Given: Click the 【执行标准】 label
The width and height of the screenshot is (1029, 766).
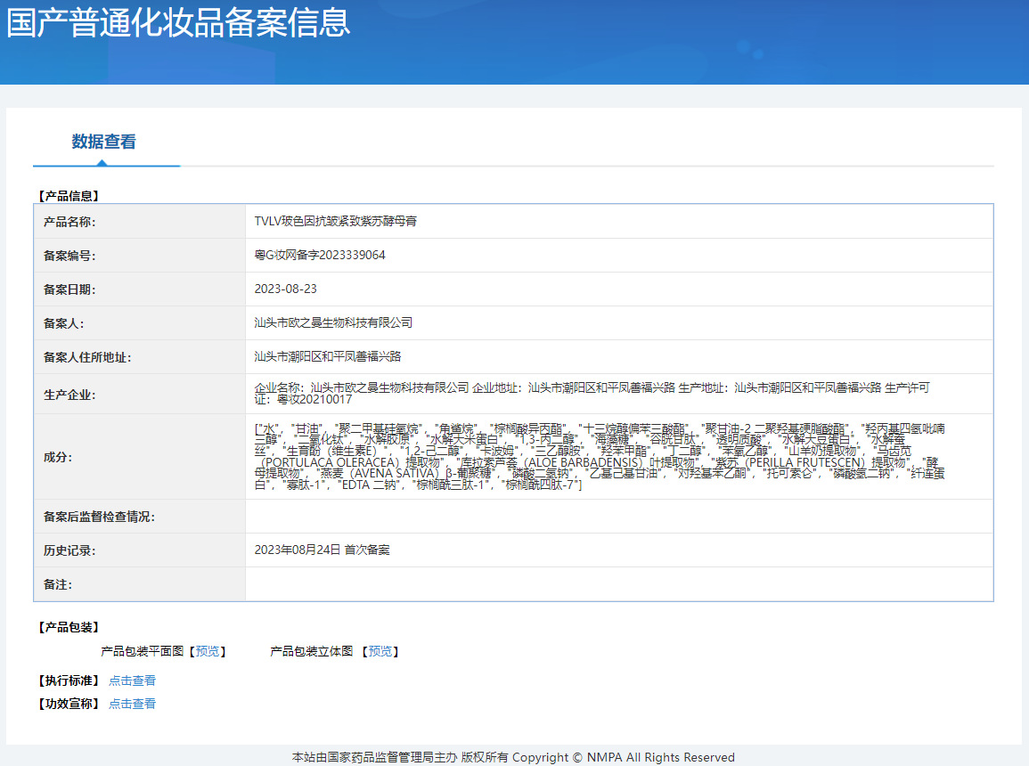Looking at the screenshot, I should [x=69, y=680].
